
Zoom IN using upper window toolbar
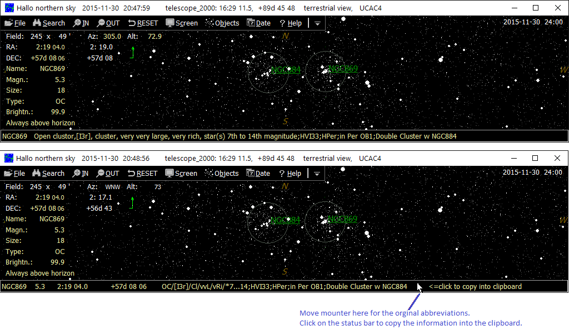point(81,23)
